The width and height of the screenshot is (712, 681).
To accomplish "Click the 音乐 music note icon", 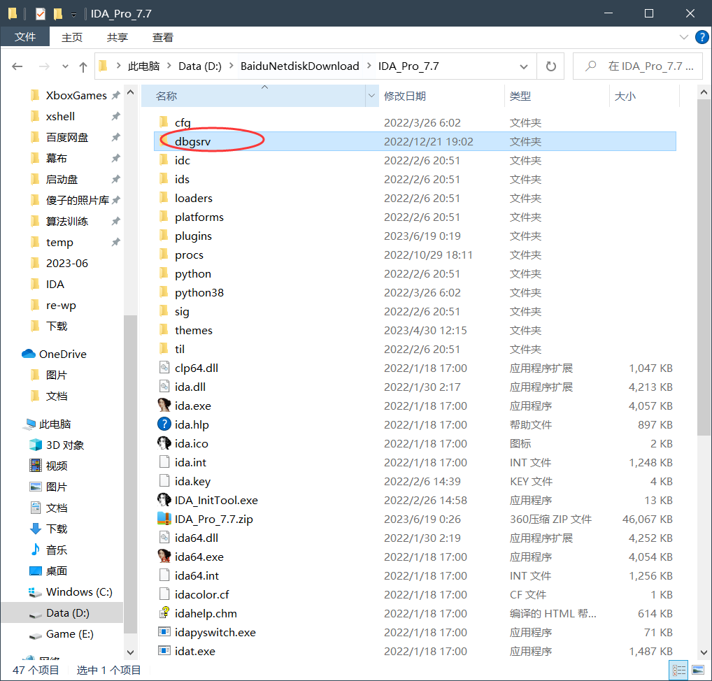I will coord(36,550).
